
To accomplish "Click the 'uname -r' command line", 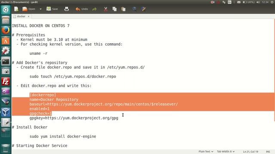I will click(38, 53).
